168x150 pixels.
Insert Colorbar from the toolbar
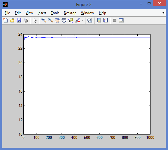click(x=99, y=20)
